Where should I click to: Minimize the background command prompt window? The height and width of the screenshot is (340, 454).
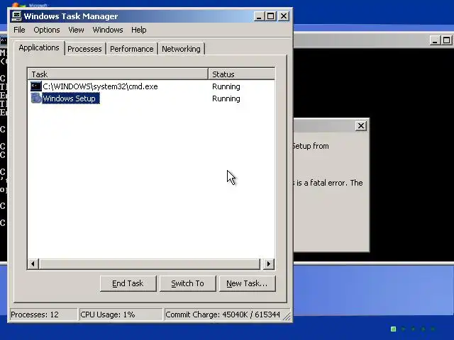coord(435,40)
